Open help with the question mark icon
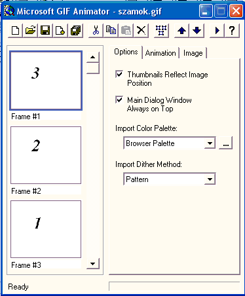The image size is (245, 296). coord(232,31)
